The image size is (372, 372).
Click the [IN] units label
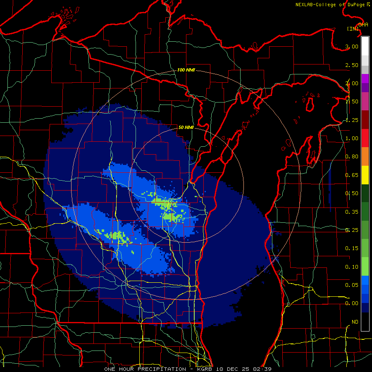(353, 29)
